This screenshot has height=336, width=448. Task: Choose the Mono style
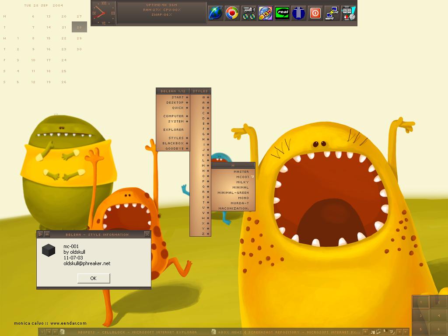pyautogui.click(x=233, y=198)
